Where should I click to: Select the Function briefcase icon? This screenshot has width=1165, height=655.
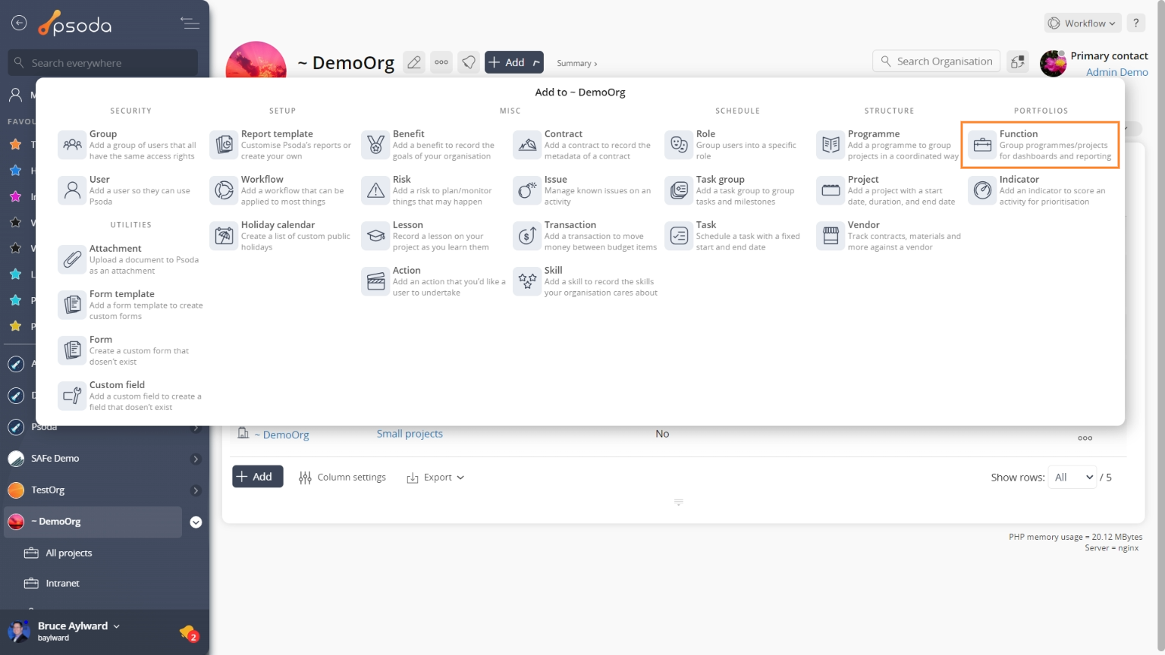tap(983, 145)
